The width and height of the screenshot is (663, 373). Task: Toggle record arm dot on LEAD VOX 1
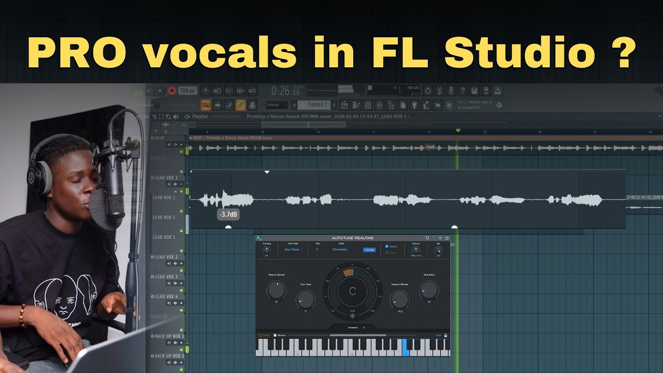tap(181, 184)
